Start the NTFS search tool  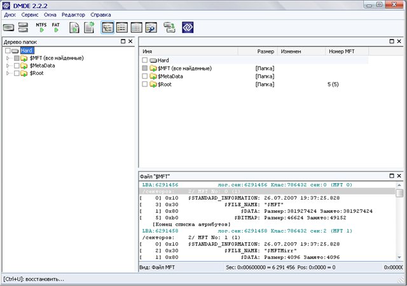pos(41,27)
